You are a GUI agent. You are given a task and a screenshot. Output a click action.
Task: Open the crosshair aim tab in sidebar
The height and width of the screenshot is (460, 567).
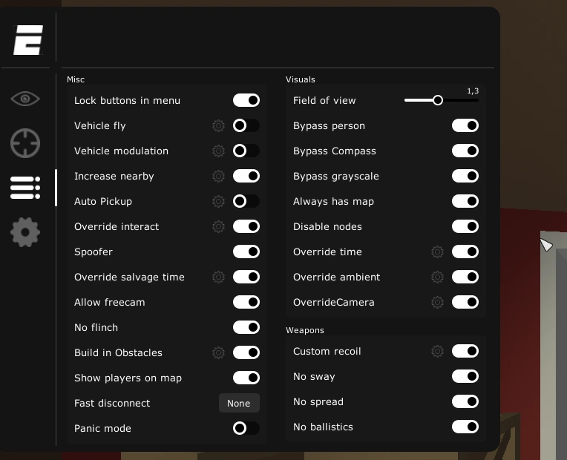click(25, 143)
